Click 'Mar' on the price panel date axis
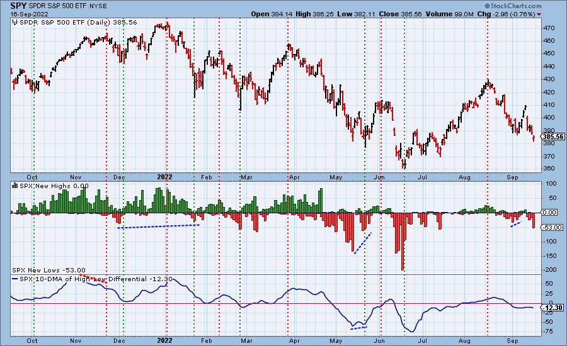This screenshot has width=567, height=346. click(246, 177)
